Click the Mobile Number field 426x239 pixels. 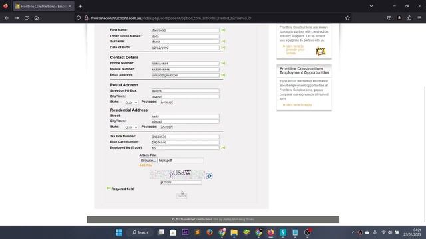(x=185, y=70)
